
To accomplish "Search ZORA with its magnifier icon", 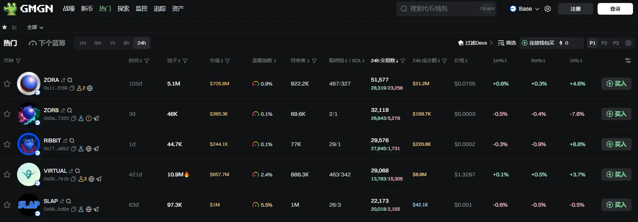I will [70, 80].
